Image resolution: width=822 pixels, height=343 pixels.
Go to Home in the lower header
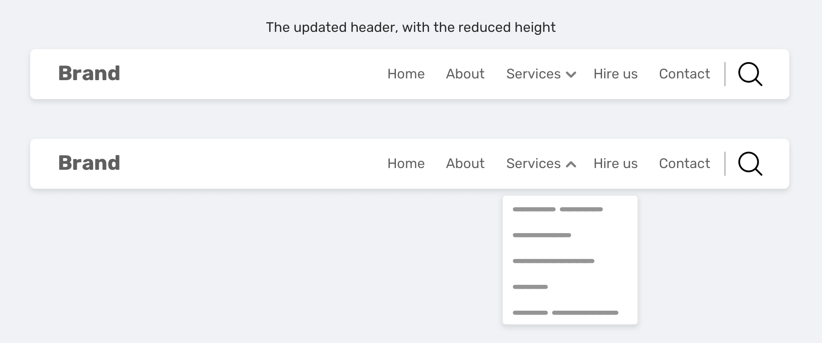(x=406, y=164)
